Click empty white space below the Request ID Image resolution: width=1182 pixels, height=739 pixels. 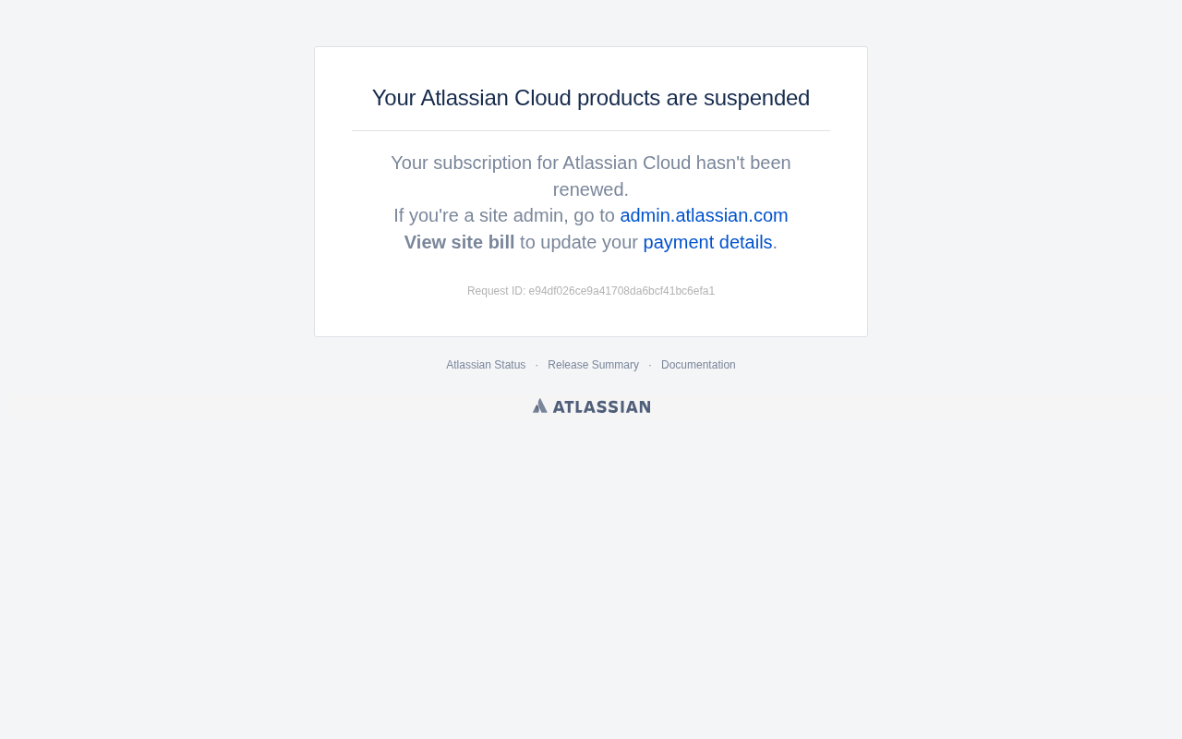591,318
